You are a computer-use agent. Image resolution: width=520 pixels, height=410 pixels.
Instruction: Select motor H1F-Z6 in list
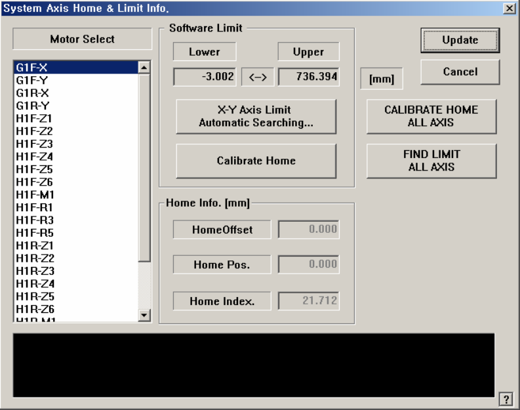pyautogui.click(x=76, y=182)
